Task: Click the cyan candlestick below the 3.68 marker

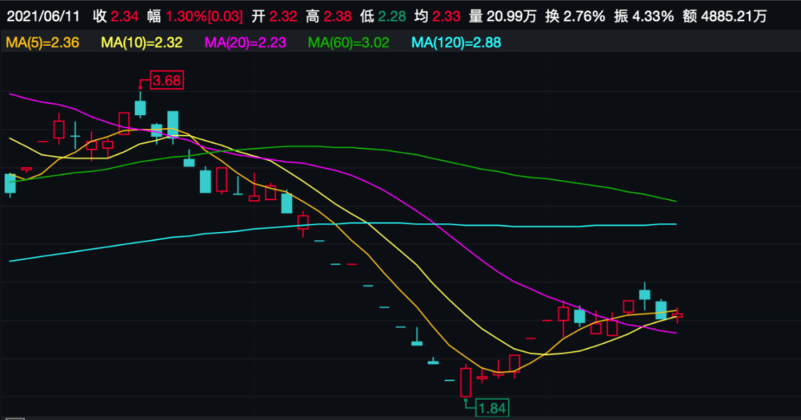Action: 140,106
